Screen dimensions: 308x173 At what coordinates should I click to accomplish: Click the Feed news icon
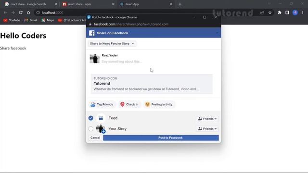[101, 118]
